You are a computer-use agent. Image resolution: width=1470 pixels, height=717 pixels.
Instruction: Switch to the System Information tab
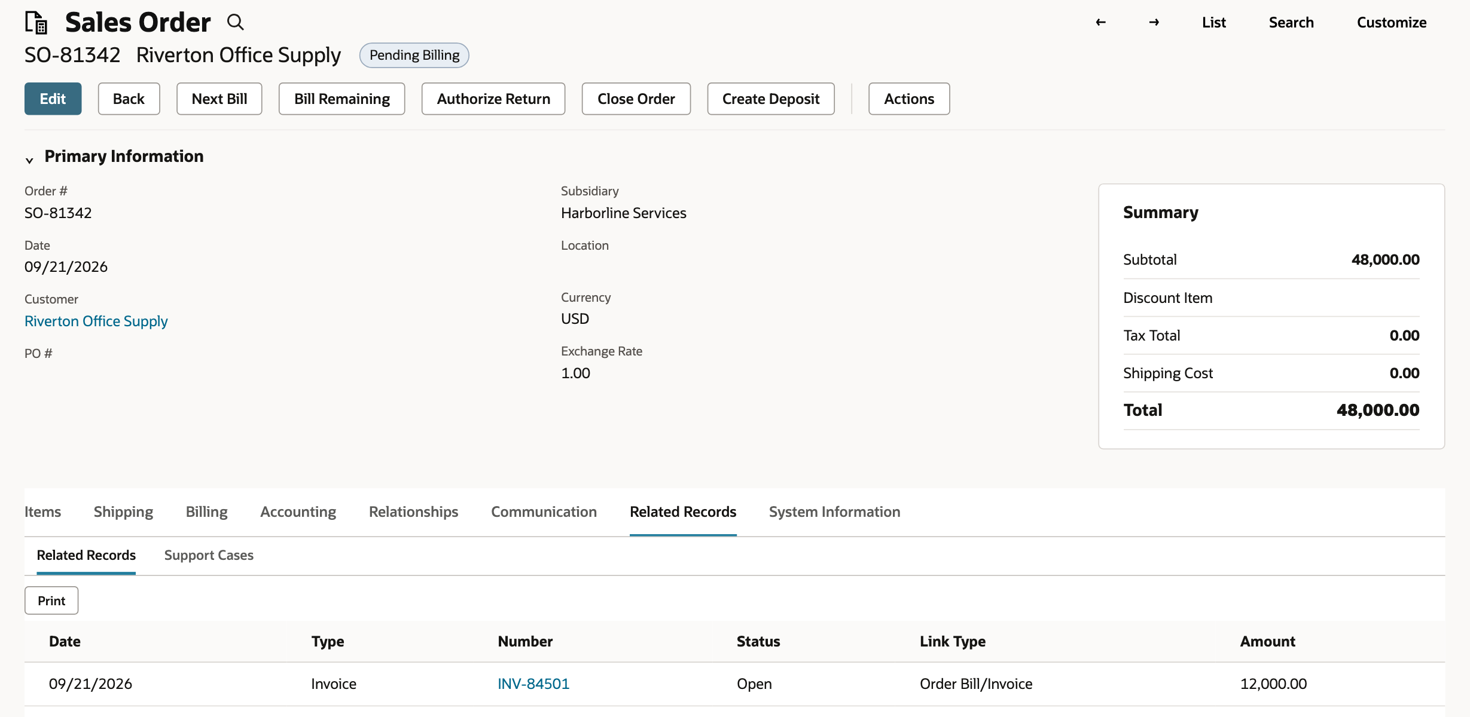[834, 511]
